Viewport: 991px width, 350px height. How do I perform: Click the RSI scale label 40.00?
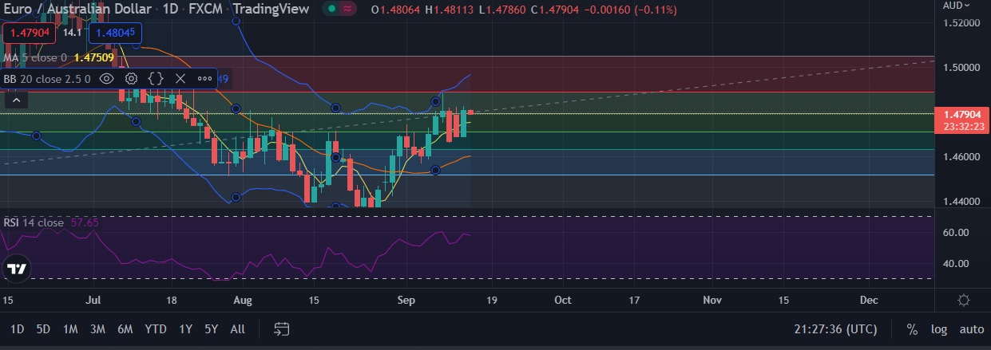[957, 264]
